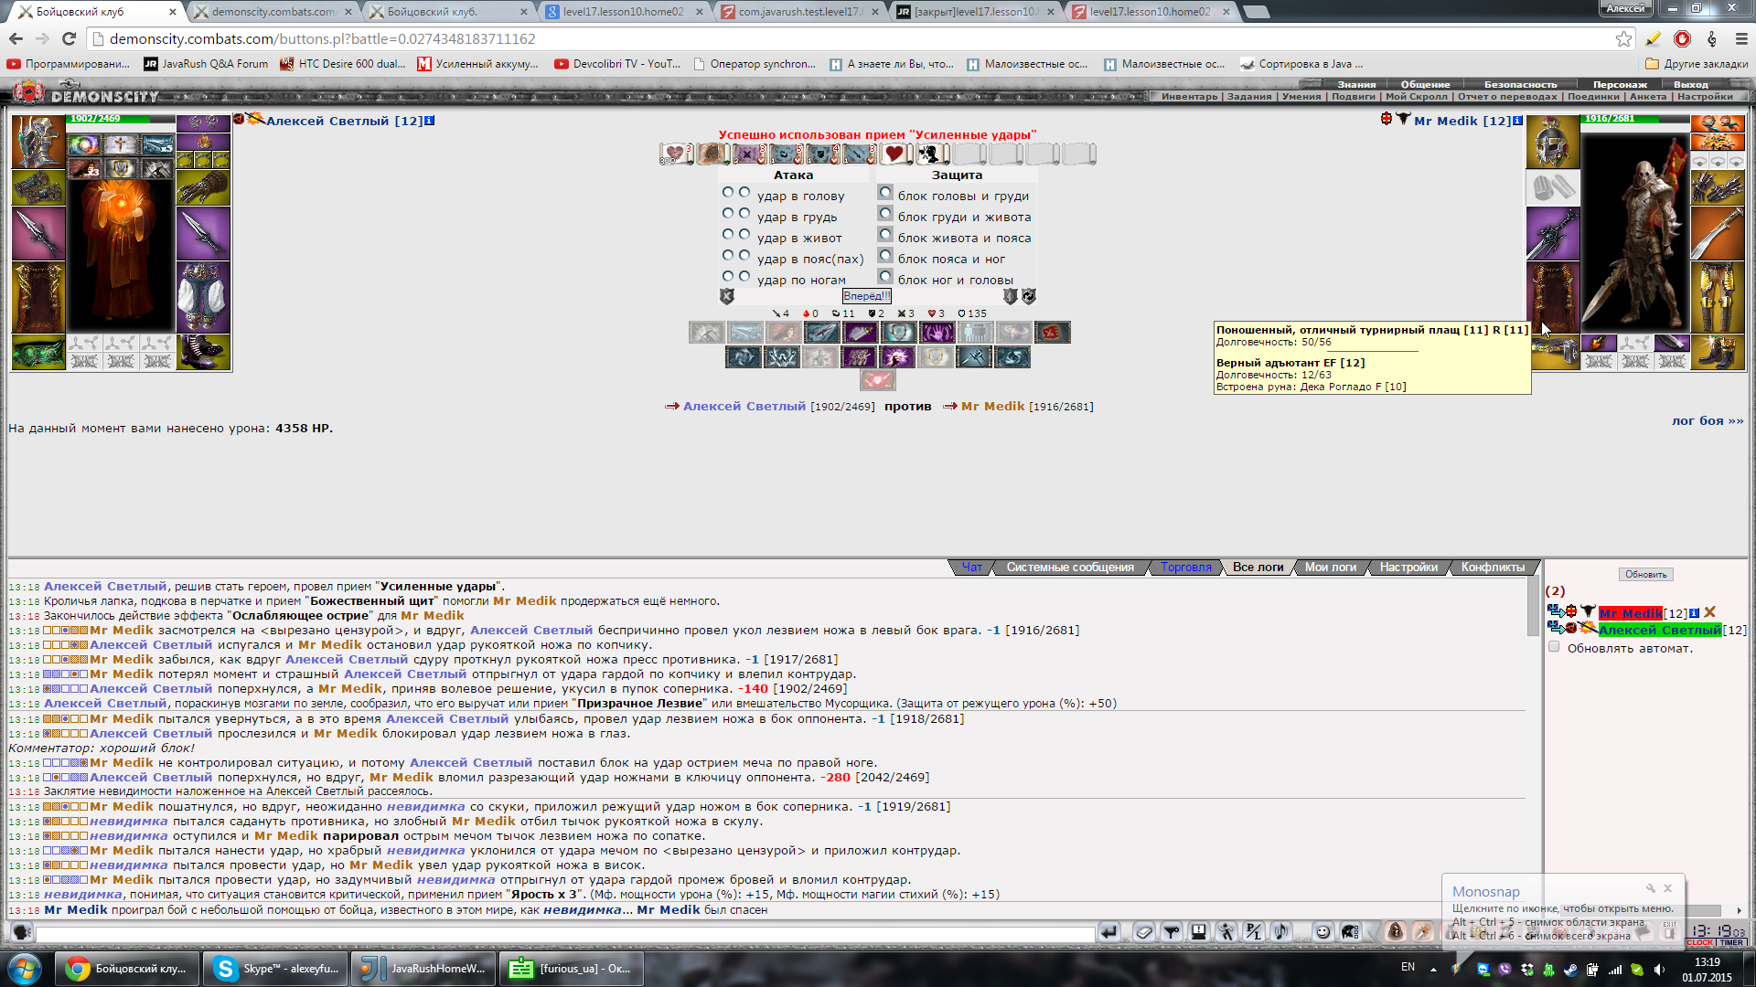Open the 'Конфликты' tab
1756x987 pixels.
(1493, 568)
